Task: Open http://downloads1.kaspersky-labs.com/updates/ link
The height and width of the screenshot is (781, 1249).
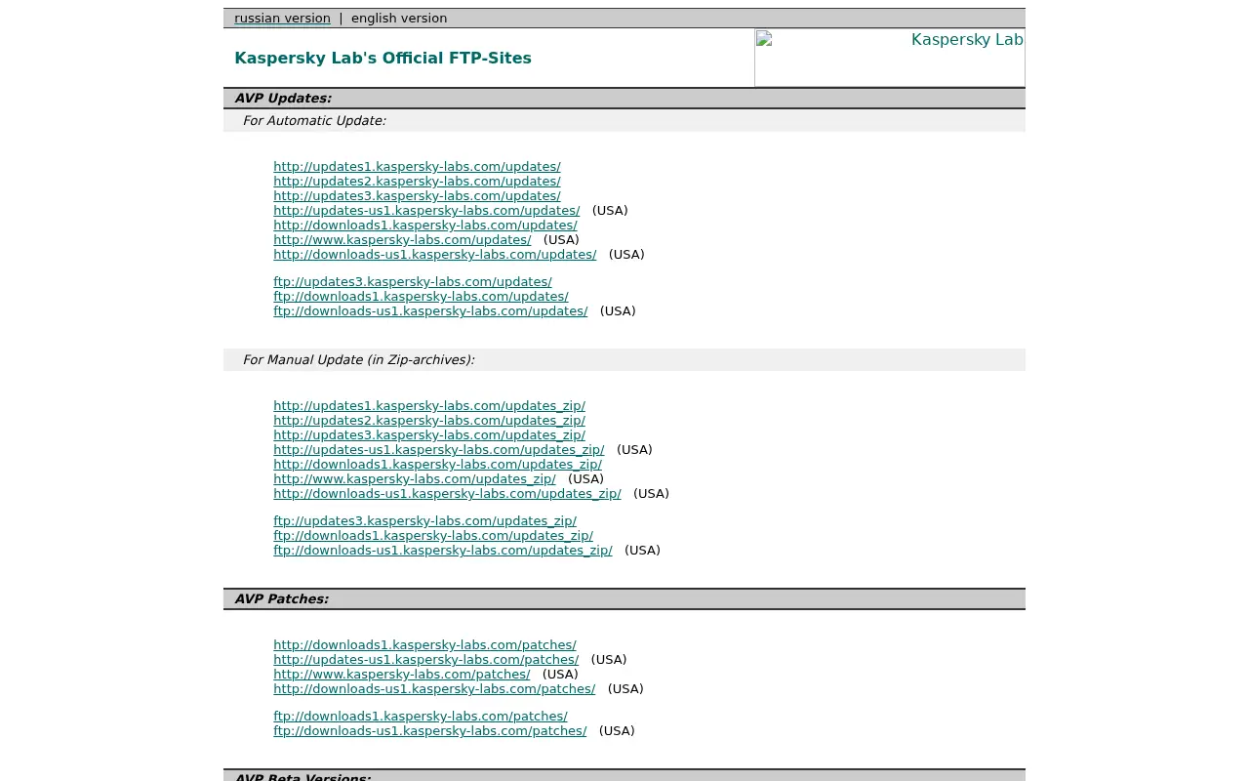Action: pos(425,226)
